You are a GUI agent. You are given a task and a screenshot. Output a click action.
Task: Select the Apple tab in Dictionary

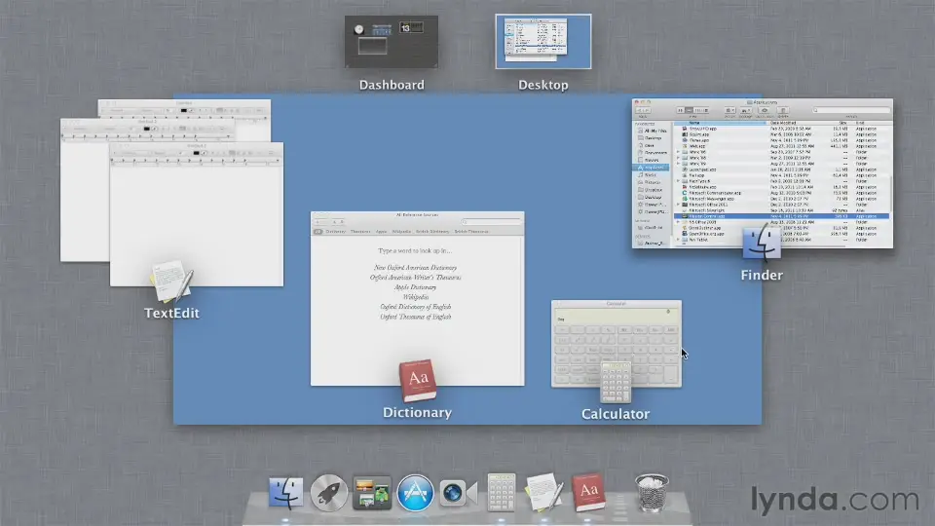381,232
